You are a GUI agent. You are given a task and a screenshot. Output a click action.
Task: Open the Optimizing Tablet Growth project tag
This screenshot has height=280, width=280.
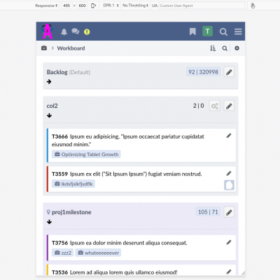pyautogui.click(x=86, y=155)
